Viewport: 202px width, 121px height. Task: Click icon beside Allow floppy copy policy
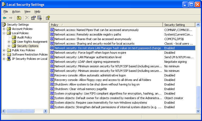coord(52,80)
